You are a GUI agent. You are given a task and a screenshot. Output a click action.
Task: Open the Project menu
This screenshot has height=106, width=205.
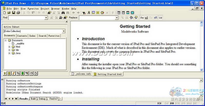(x=45, y=9)
